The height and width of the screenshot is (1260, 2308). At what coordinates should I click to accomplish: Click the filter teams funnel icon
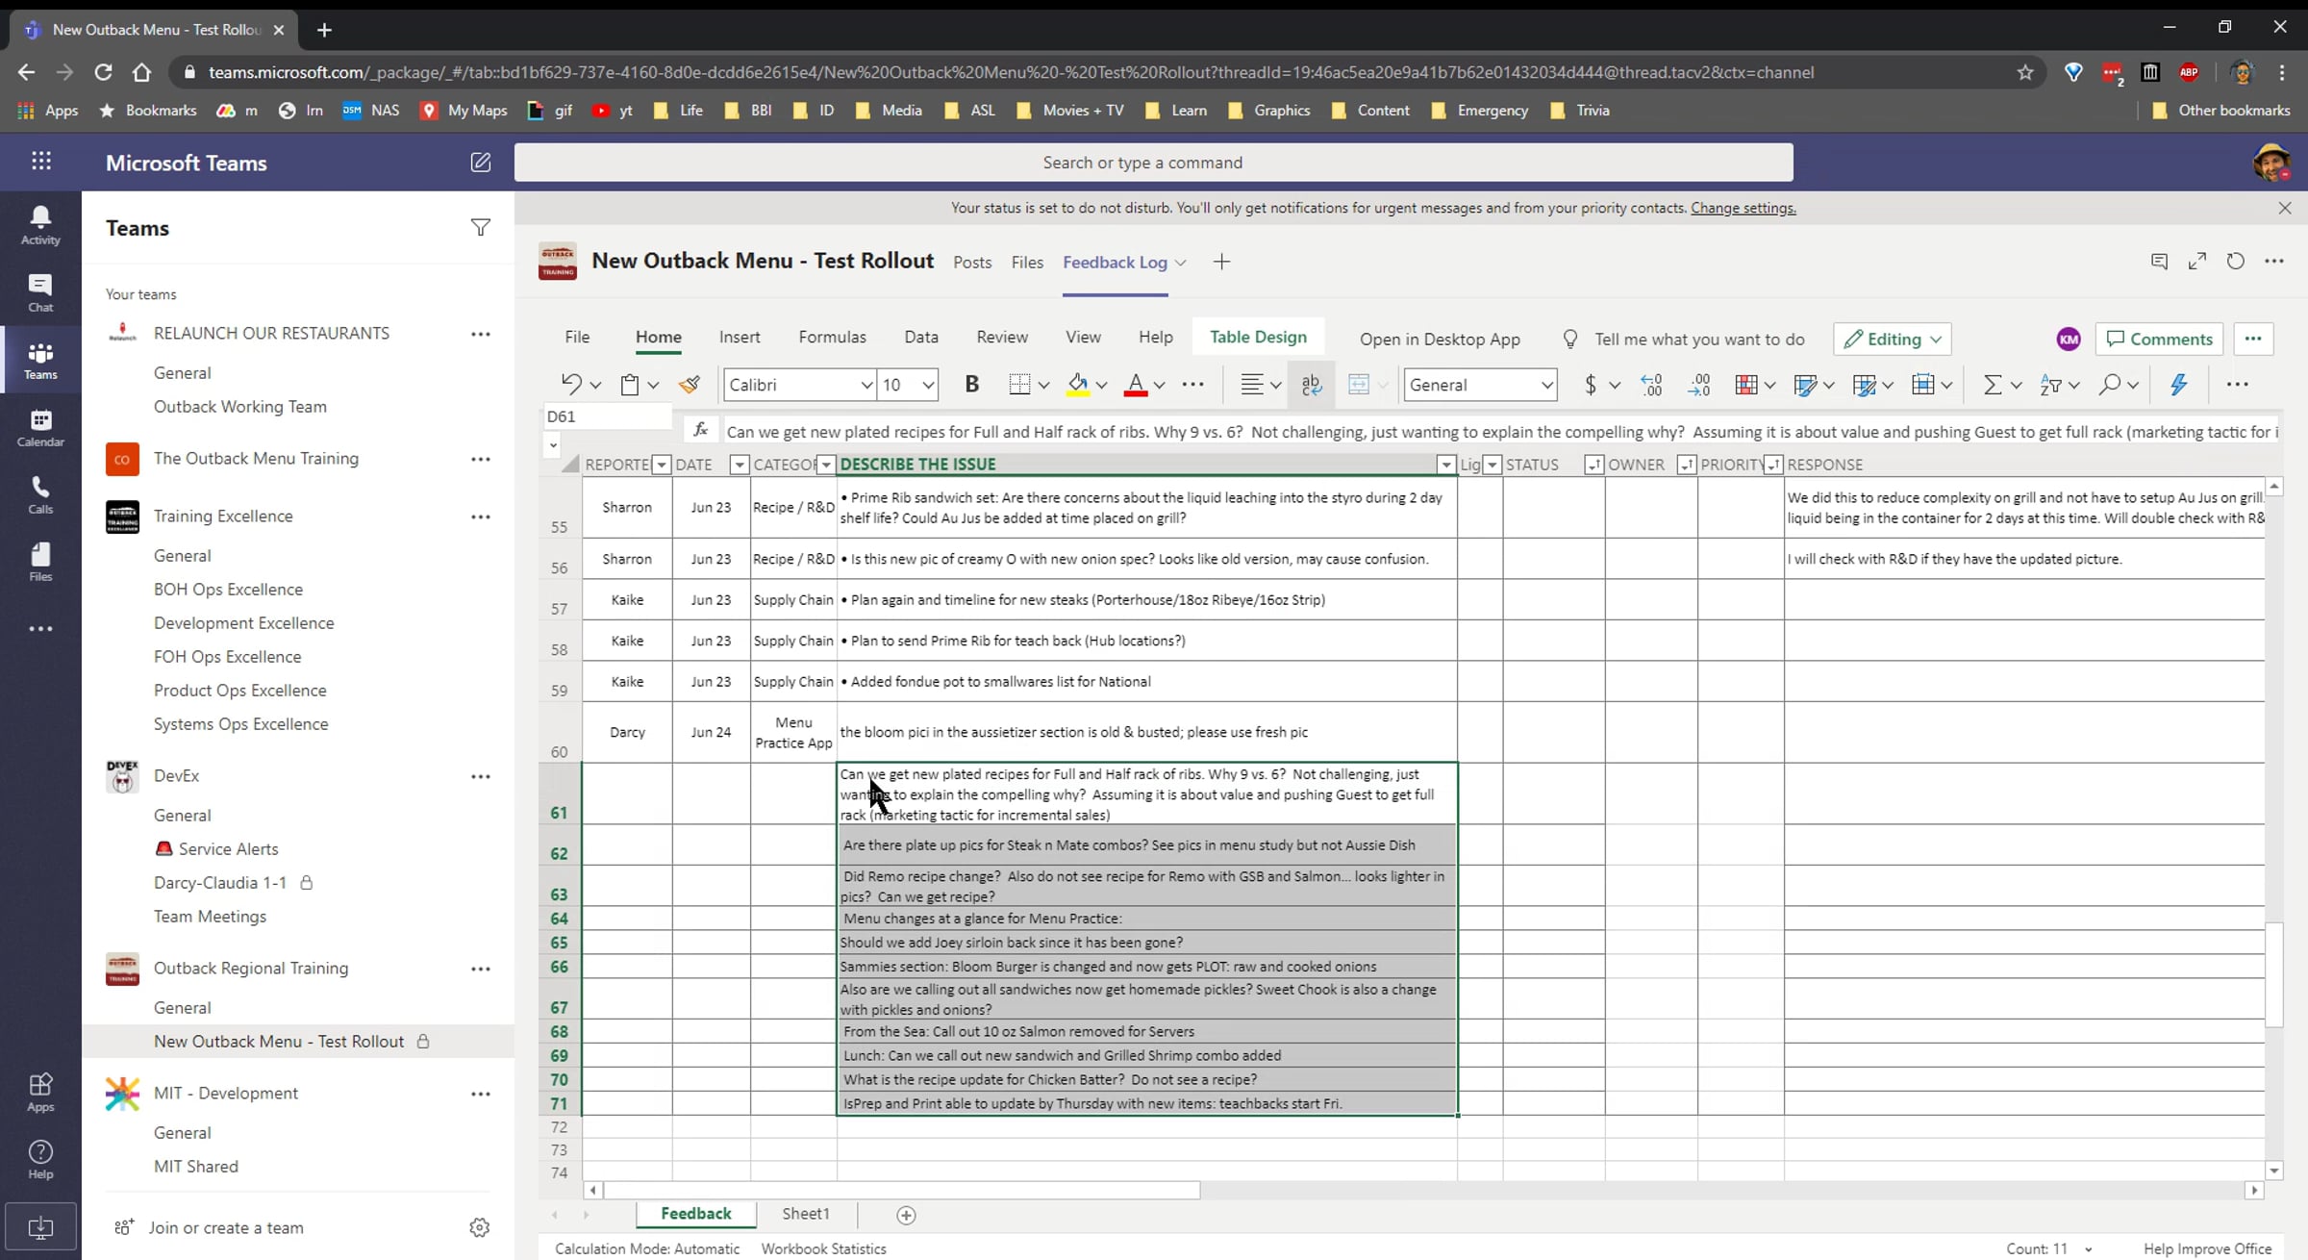(x=481, y=228)
